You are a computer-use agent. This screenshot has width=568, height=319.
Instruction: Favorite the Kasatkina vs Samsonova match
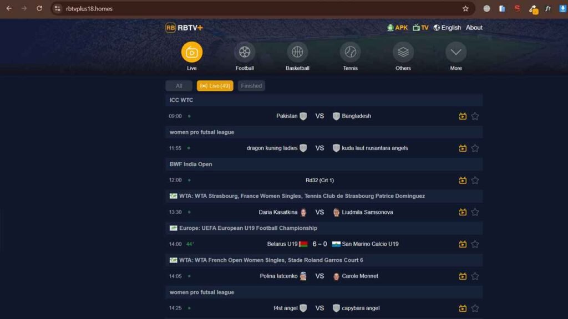(475, 212)
